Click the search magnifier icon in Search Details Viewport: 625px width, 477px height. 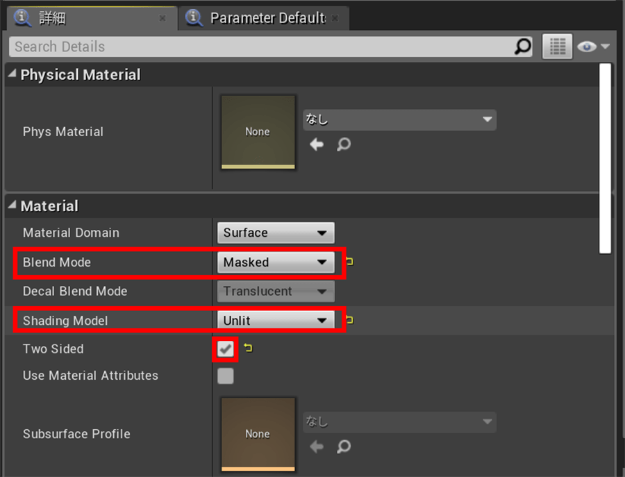click(522, 47)
